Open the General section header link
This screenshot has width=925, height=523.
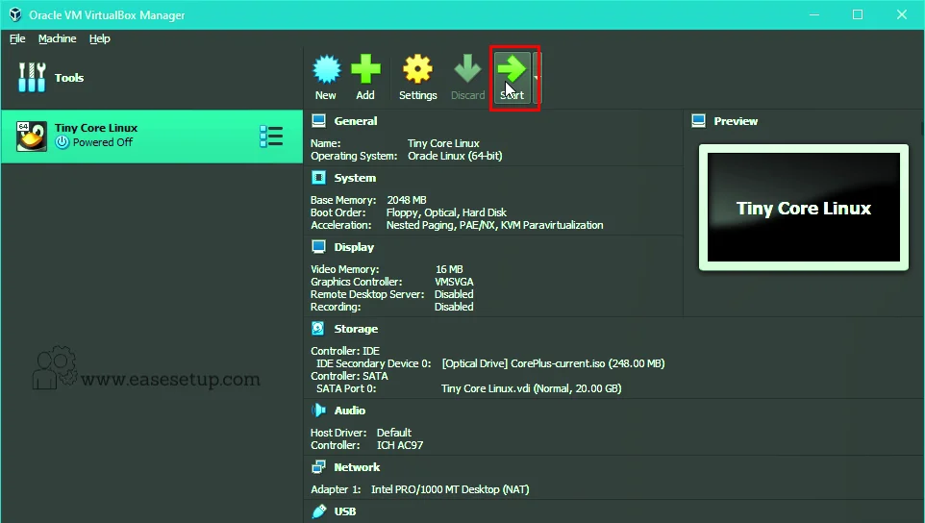click(355, 121)
